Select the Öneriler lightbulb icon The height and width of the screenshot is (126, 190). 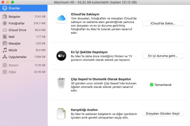5,8
